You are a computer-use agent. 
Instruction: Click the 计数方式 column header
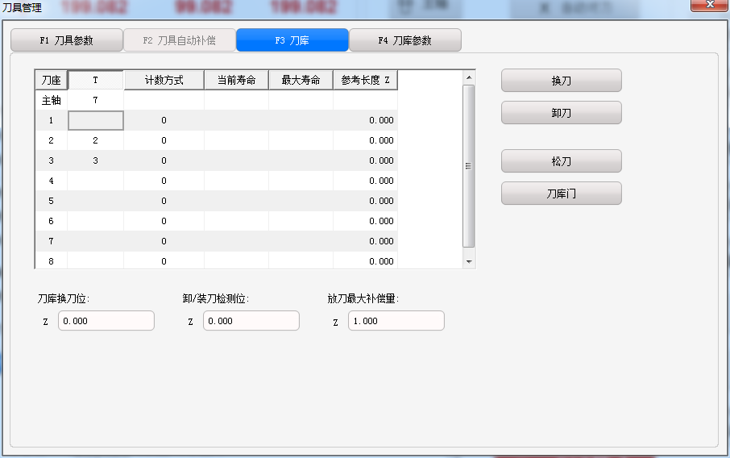pyautogui.click(x=164, y=80)
